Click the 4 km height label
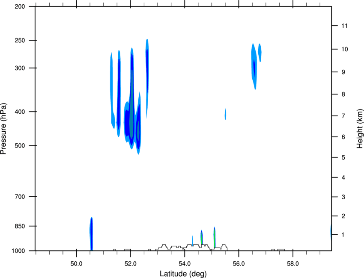 pos(343,177)
